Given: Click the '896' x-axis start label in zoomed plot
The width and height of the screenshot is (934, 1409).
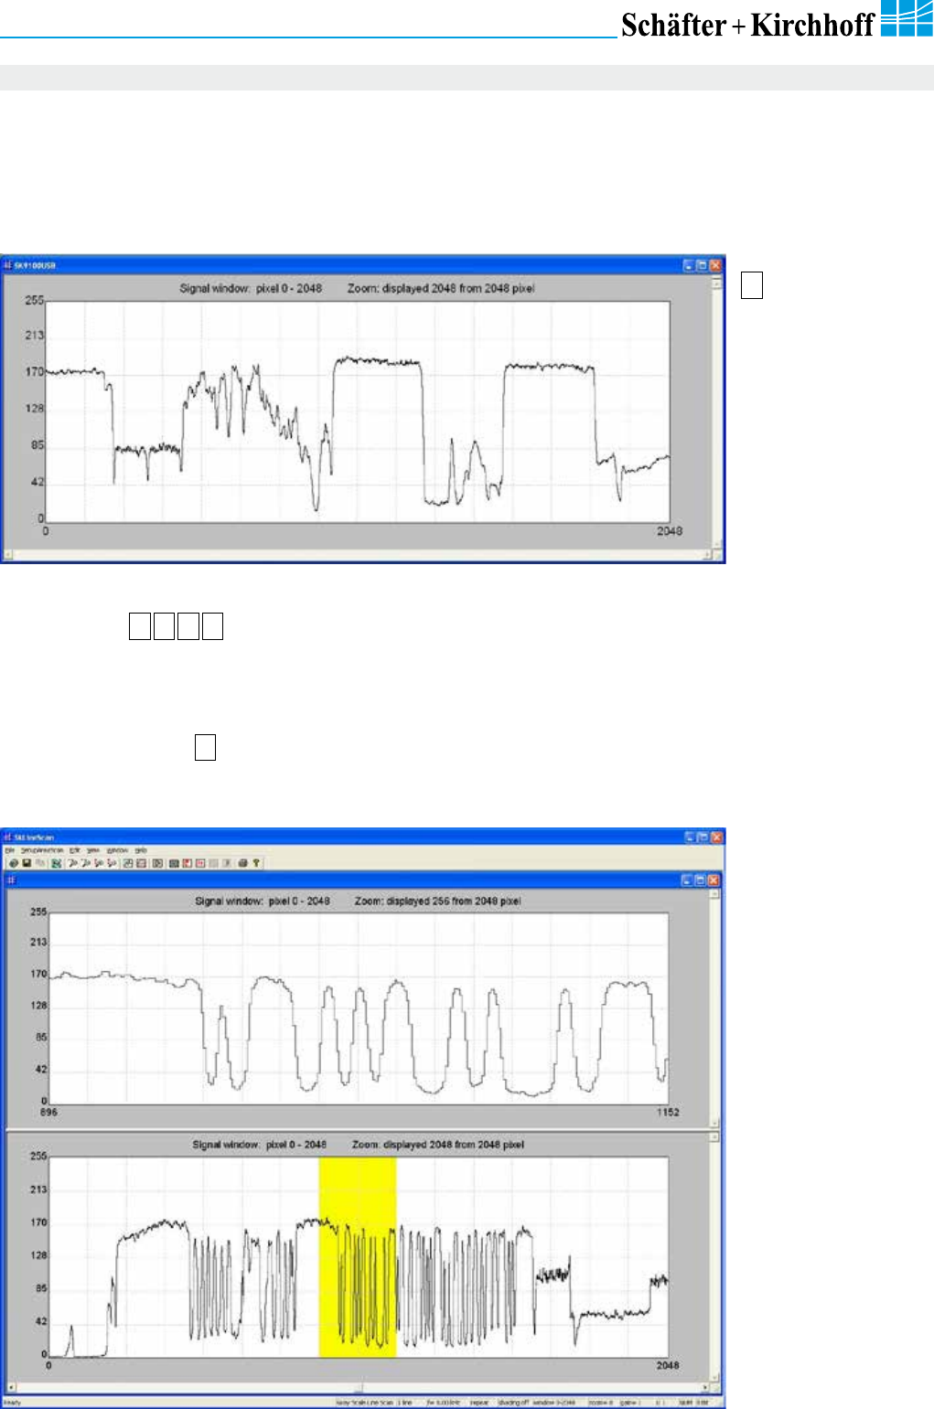Looking at the screenshot, I should [49, 1113].
